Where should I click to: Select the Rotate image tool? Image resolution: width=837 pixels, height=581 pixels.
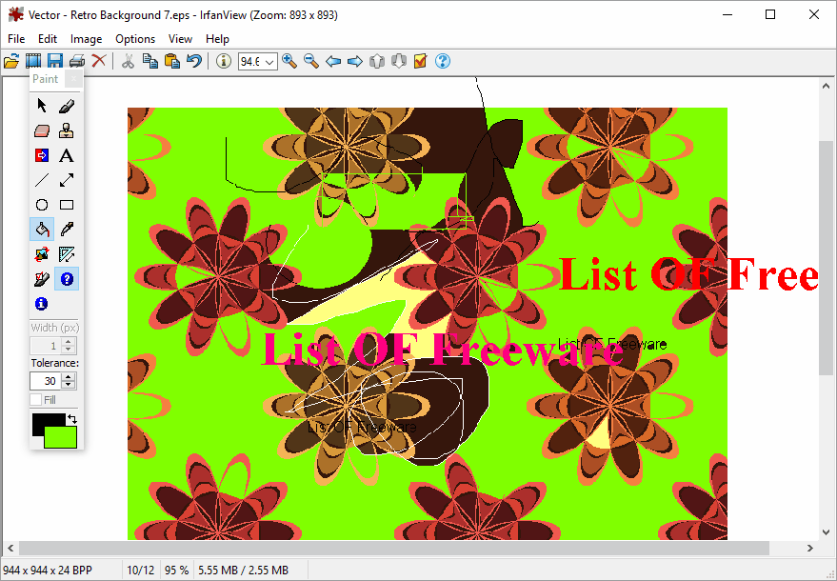click(x=42, y=254)
